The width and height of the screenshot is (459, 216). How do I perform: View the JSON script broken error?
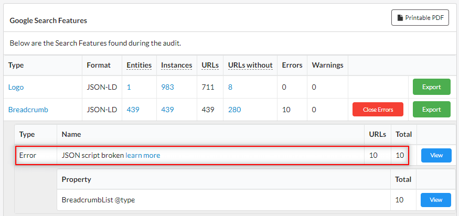click(x=436, y=155)
